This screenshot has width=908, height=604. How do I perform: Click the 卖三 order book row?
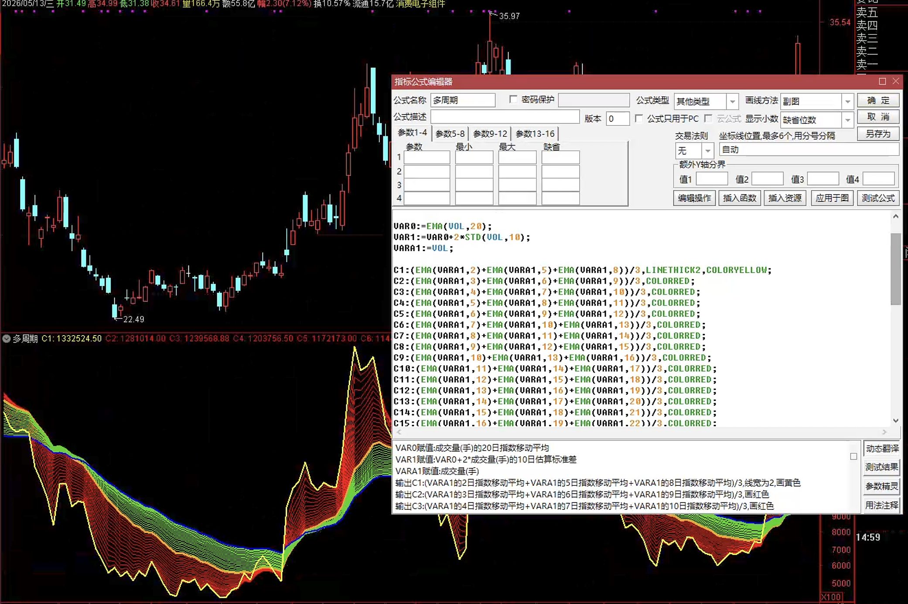(867, 38)
